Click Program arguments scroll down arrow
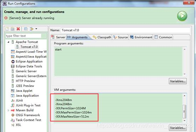The height and width of the screenshot is (132, 196). pos(185,74)
